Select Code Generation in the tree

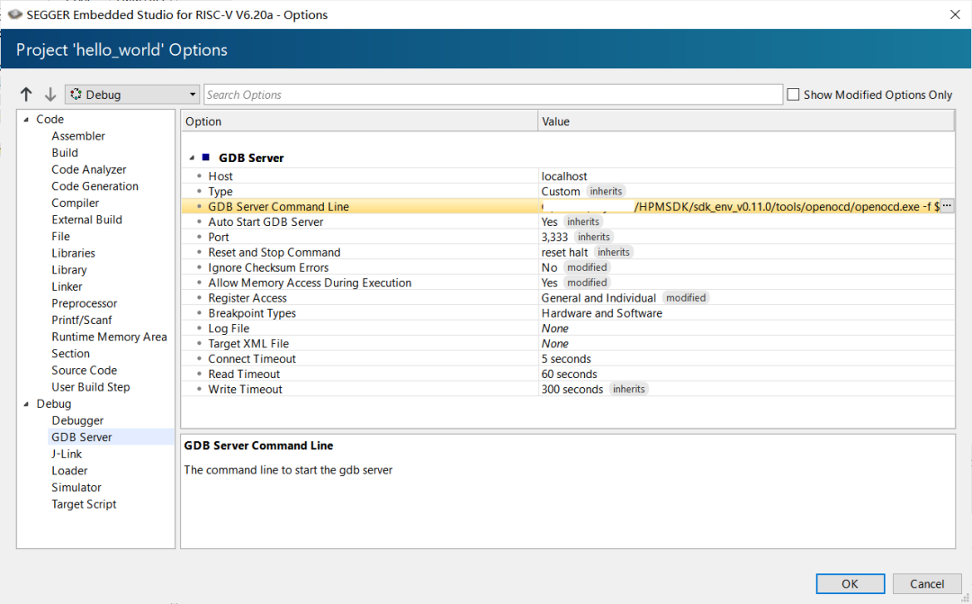coord(94,186)
